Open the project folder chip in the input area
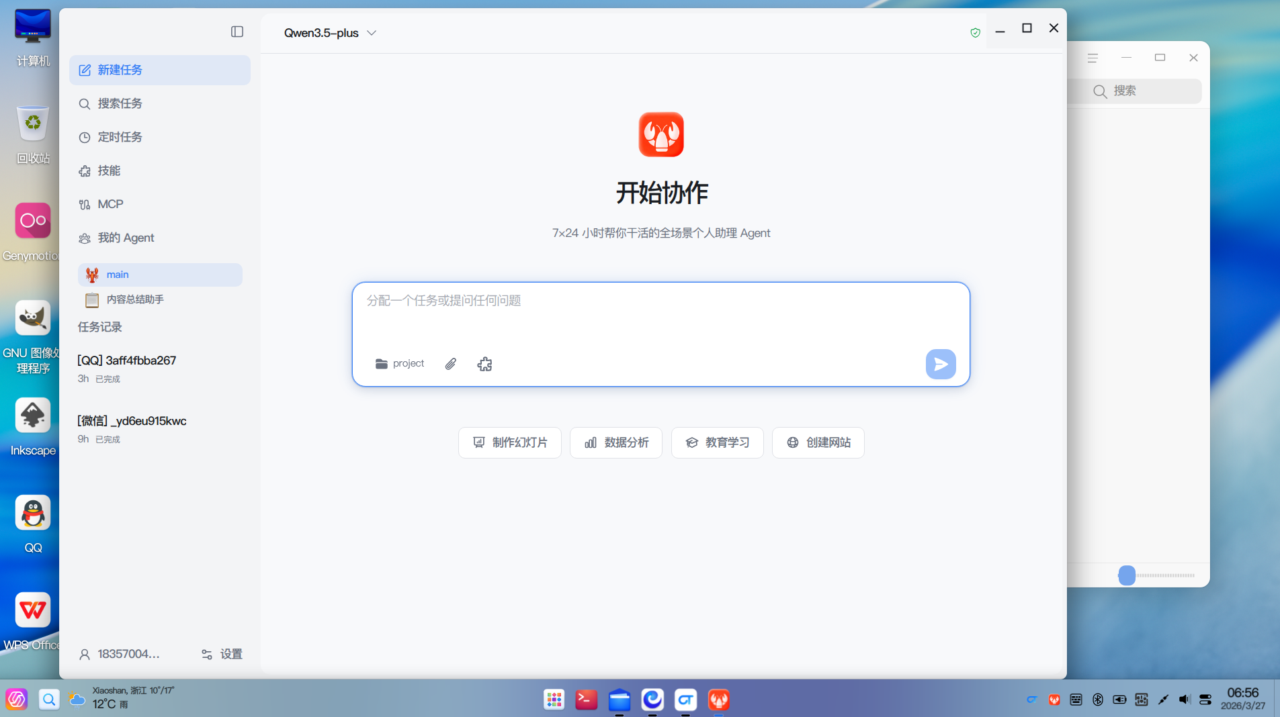Image resolution: width=1280 pixels, height=717 pixels. tap(399, 363)
